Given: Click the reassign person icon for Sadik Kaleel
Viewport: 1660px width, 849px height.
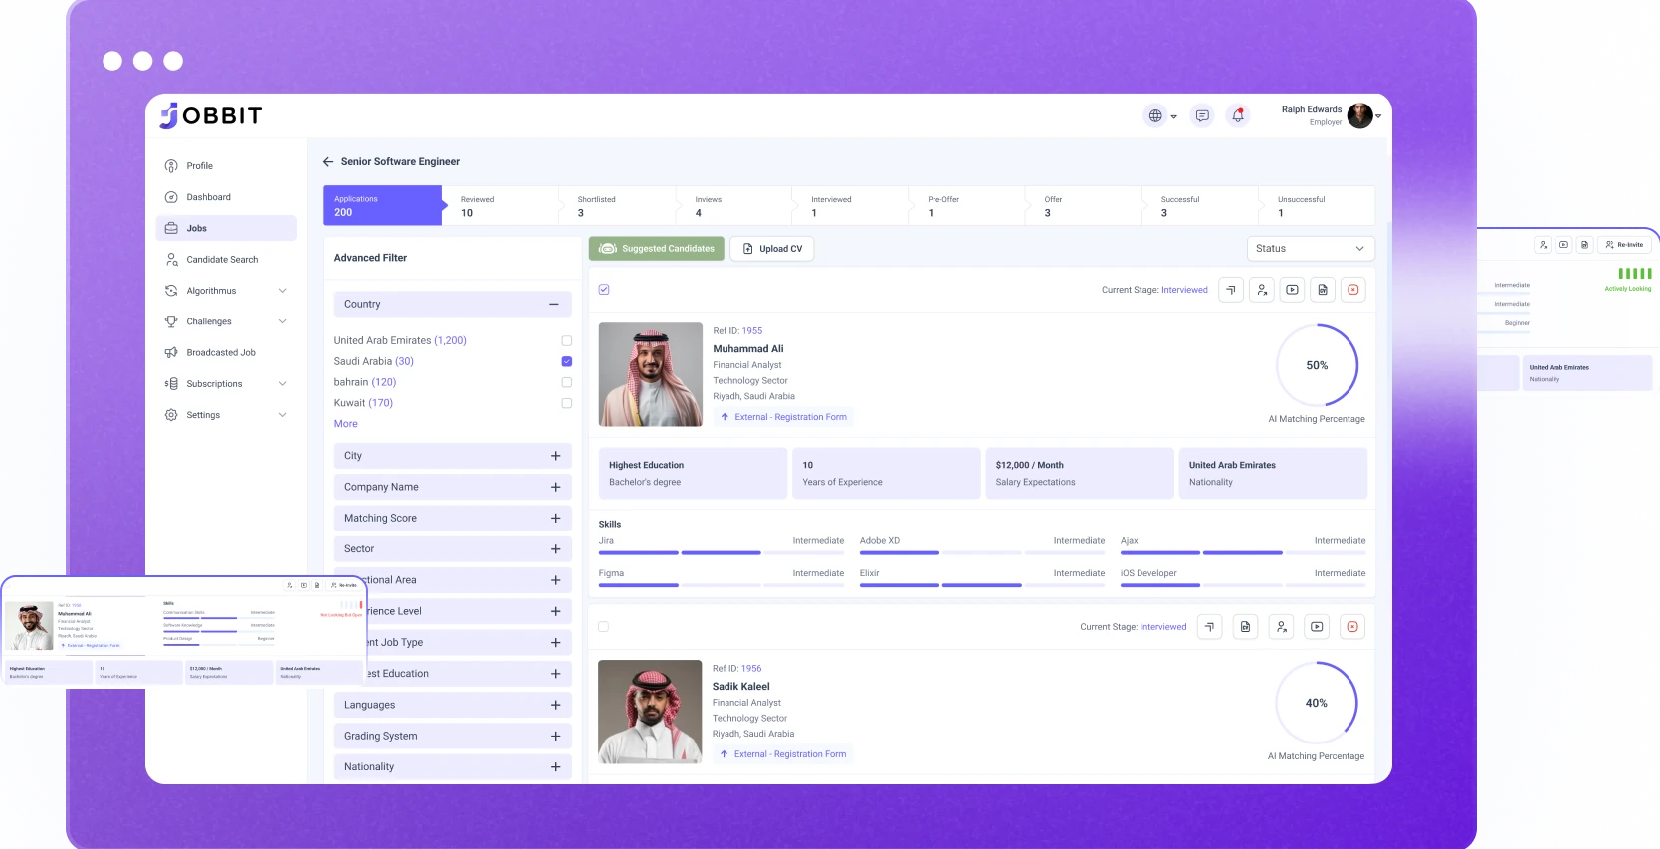Looking at the screenshot, I should point(1282,627).
